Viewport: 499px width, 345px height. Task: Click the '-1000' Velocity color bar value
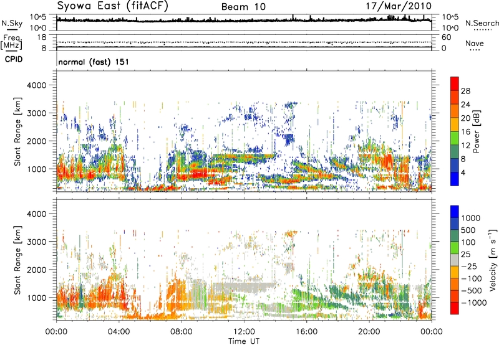[474, 303]
